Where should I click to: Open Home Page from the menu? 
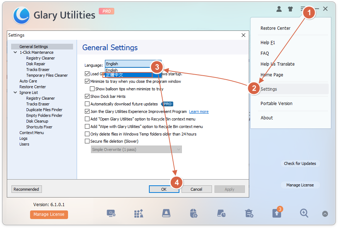272,75
